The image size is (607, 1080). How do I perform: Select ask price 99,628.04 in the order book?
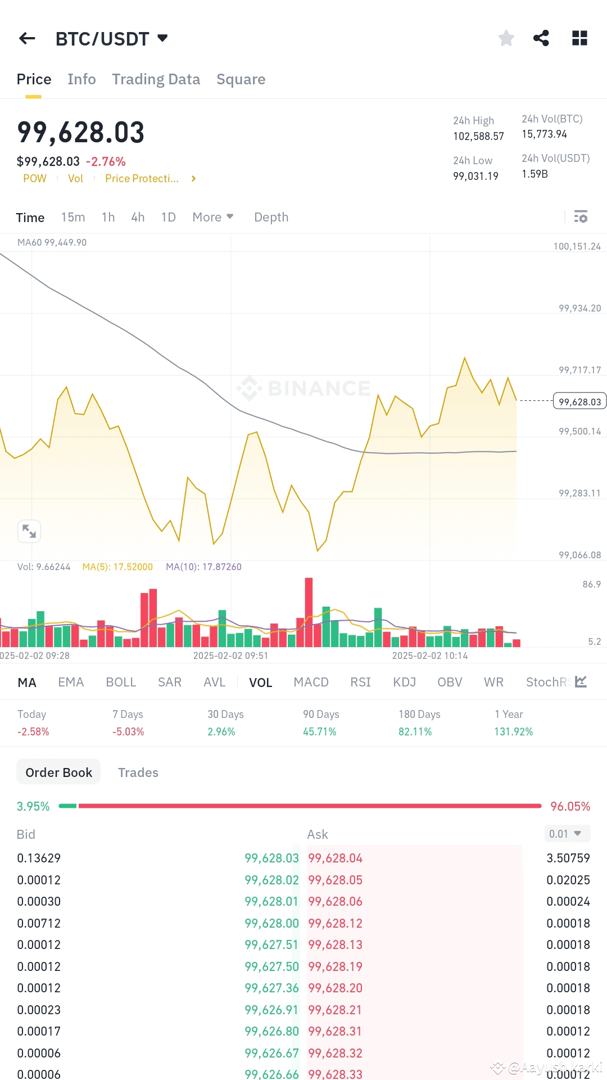click(336, 857)
